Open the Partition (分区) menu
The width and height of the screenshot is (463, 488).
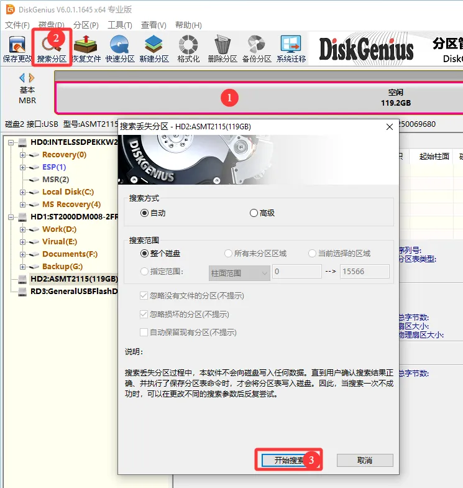[x=86, y=25]
